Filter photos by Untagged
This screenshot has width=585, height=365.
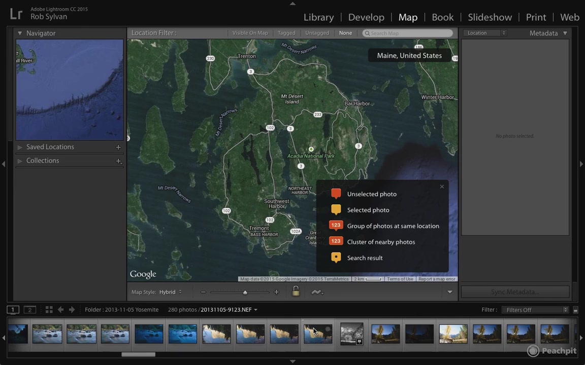(317, 33)
